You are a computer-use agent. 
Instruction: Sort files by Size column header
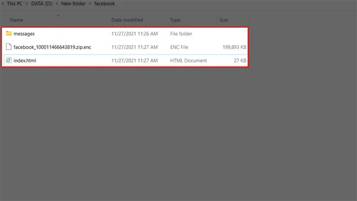click(224, 20)
